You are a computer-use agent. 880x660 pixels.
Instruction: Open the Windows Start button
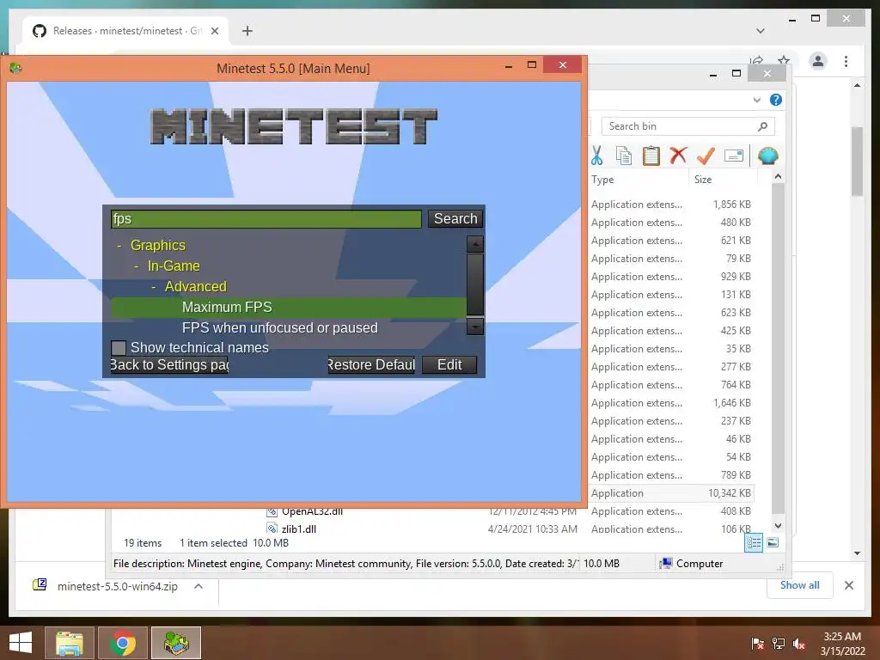21,643
